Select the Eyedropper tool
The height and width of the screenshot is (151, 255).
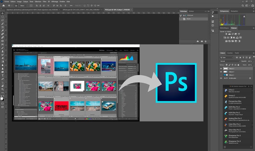pyautogui.click(x=3, y=31)
